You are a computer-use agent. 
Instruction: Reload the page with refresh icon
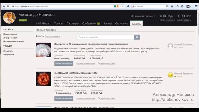pyautogui.click(x=123, y=6)
